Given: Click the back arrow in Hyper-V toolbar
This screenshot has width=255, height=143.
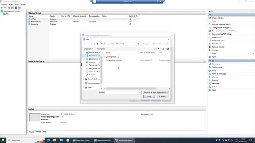Looking at the screenshot, I should [2, 8].
